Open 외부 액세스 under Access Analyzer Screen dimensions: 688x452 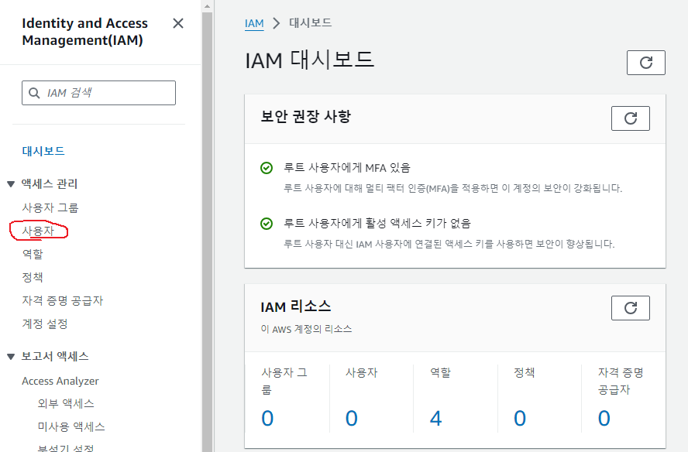tap(66, 403)
